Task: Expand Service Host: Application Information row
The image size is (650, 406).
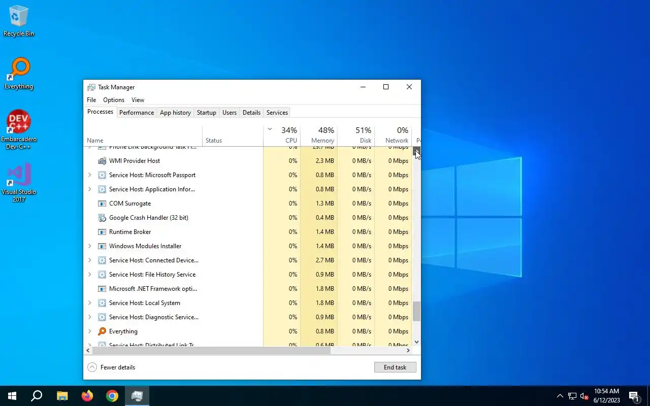Action: pos(90,189)
